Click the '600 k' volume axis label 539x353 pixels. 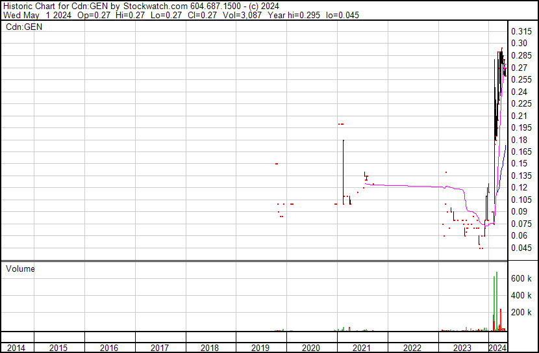521,278
